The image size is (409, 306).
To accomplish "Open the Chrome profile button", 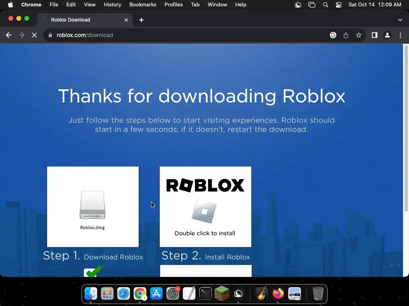I will [x=387, y=35].
